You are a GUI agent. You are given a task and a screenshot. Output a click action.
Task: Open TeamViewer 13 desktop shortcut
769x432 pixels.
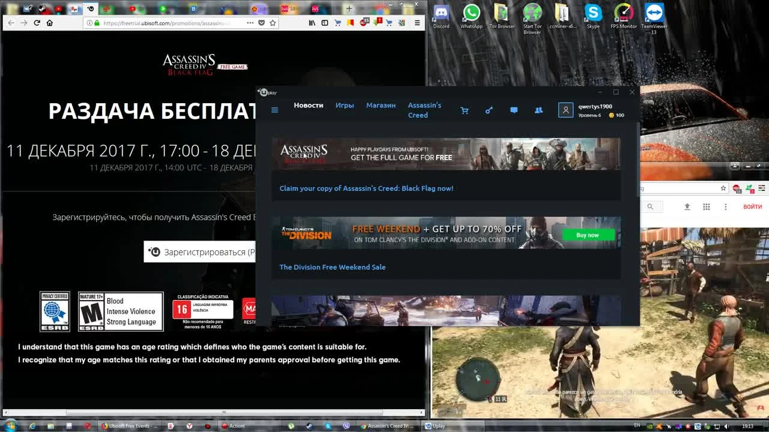click(654, 13)
